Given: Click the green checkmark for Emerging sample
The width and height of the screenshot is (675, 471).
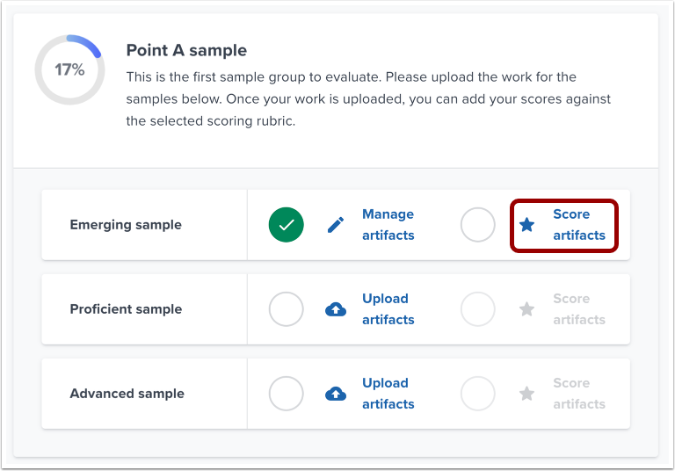Looking at the screenshot, I should click(287, 225).
